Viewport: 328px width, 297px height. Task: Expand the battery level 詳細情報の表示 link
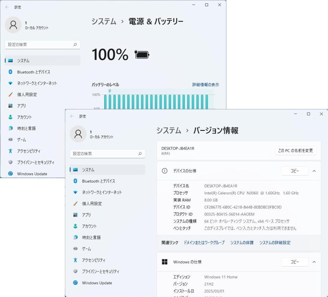point(205,85)
